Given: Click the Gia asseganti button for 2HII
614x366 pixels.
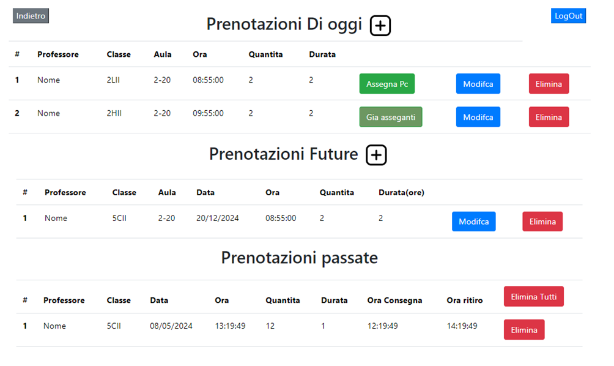Looking at the screenshot, I should (390, 117).
